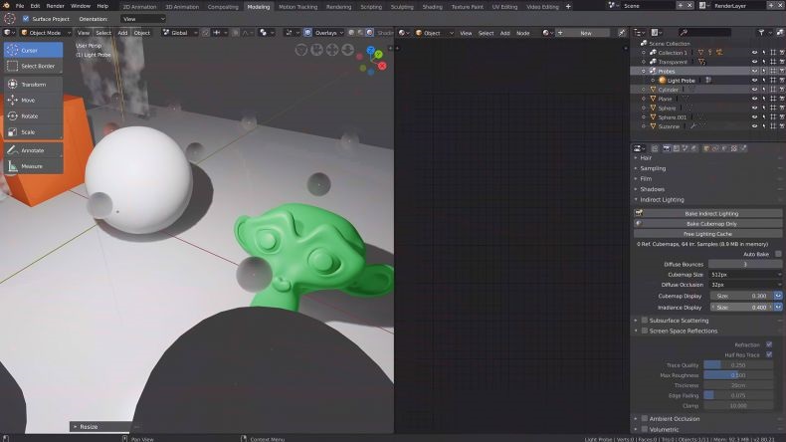
Task: Activate the Transform tool
Action: [33, 85]
